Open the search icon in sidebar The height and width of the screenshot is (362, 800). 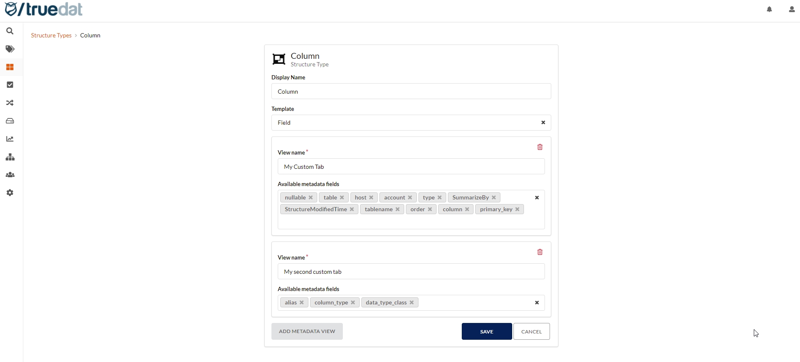click(x=10, y=31)
